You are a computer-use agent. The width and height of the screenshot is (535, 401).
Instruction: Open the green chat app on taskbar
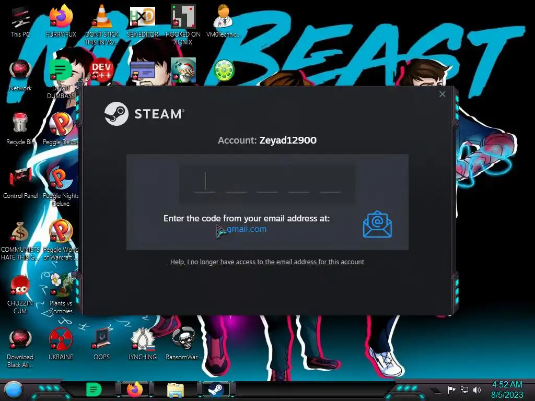(94, 390)
